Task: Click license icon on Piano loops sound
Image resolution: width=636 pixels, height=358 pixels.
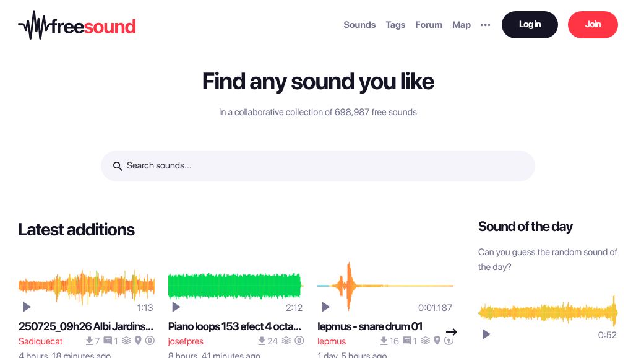Action: click(299, 341)
